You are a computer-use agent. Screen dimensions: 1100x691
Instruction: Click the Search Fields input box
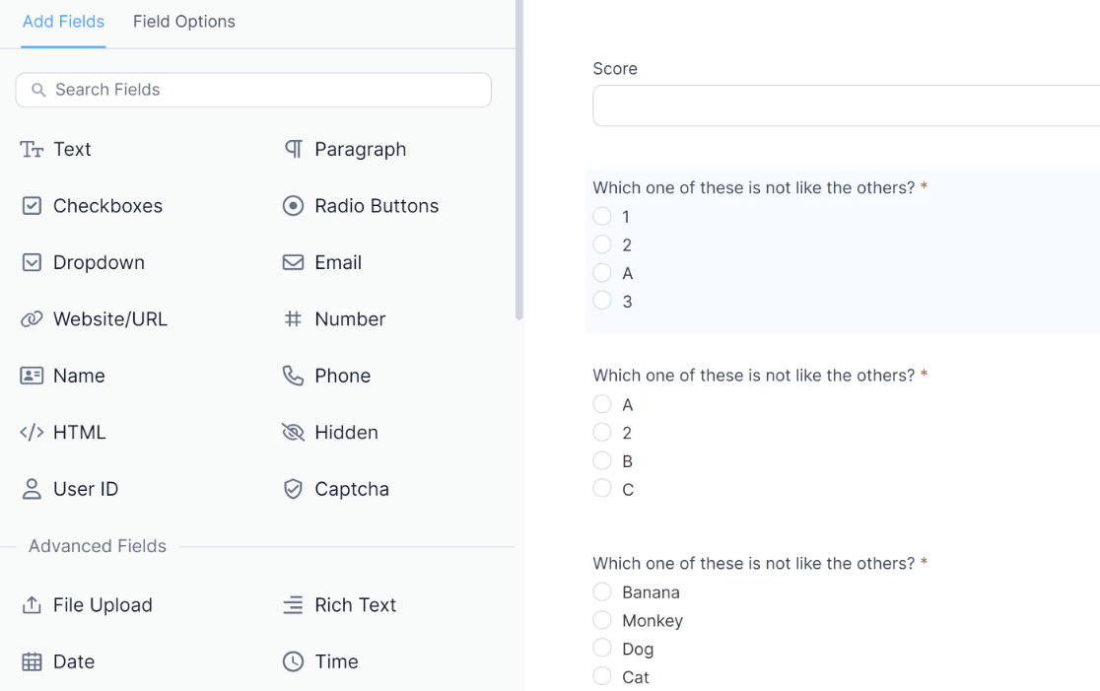click(x=252, y=90)
